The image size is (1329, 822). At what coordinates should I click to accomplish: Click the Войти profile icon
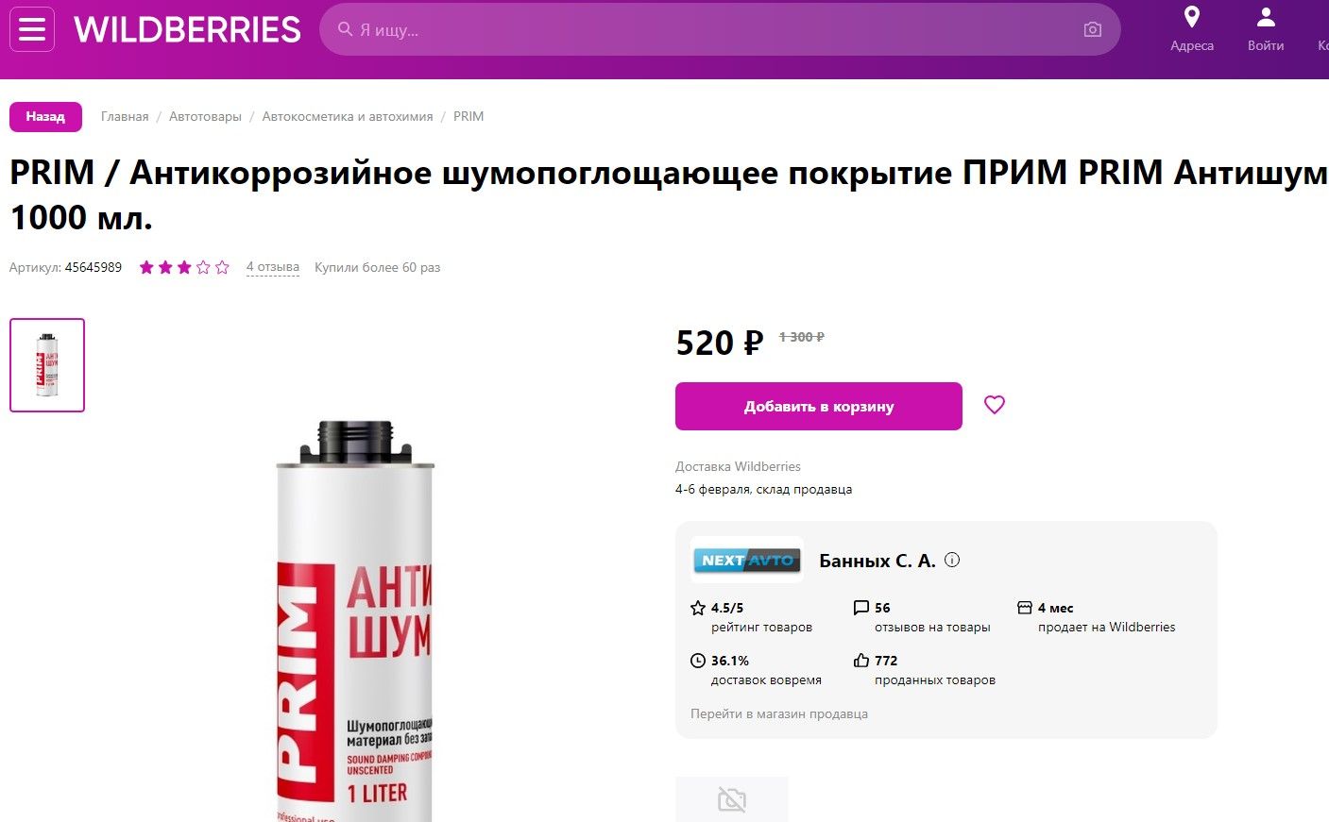click(x=1265, y=18)
